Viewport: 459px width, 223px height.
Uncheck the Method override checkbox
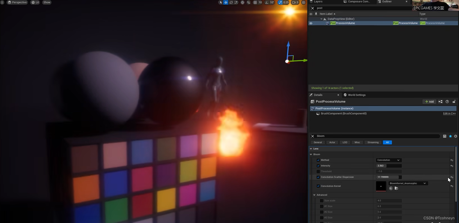[x=318, y=160]
